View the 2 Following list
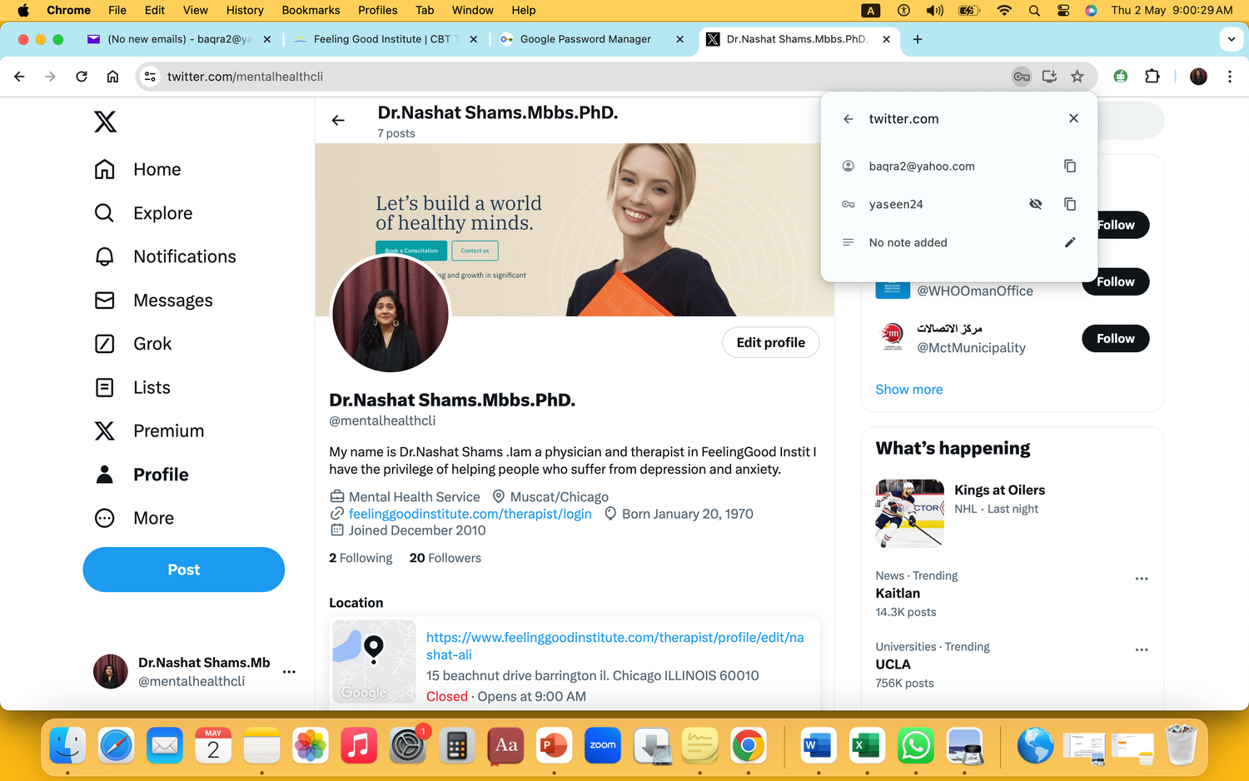This screenshot has width=1249, height=781. (x=361, y=558)
